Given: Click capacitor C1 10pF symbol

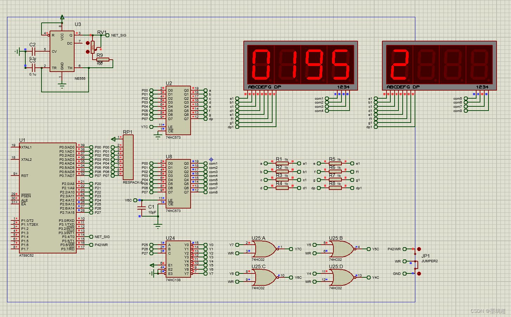Looking at the screenshot, I should (141, 209).
